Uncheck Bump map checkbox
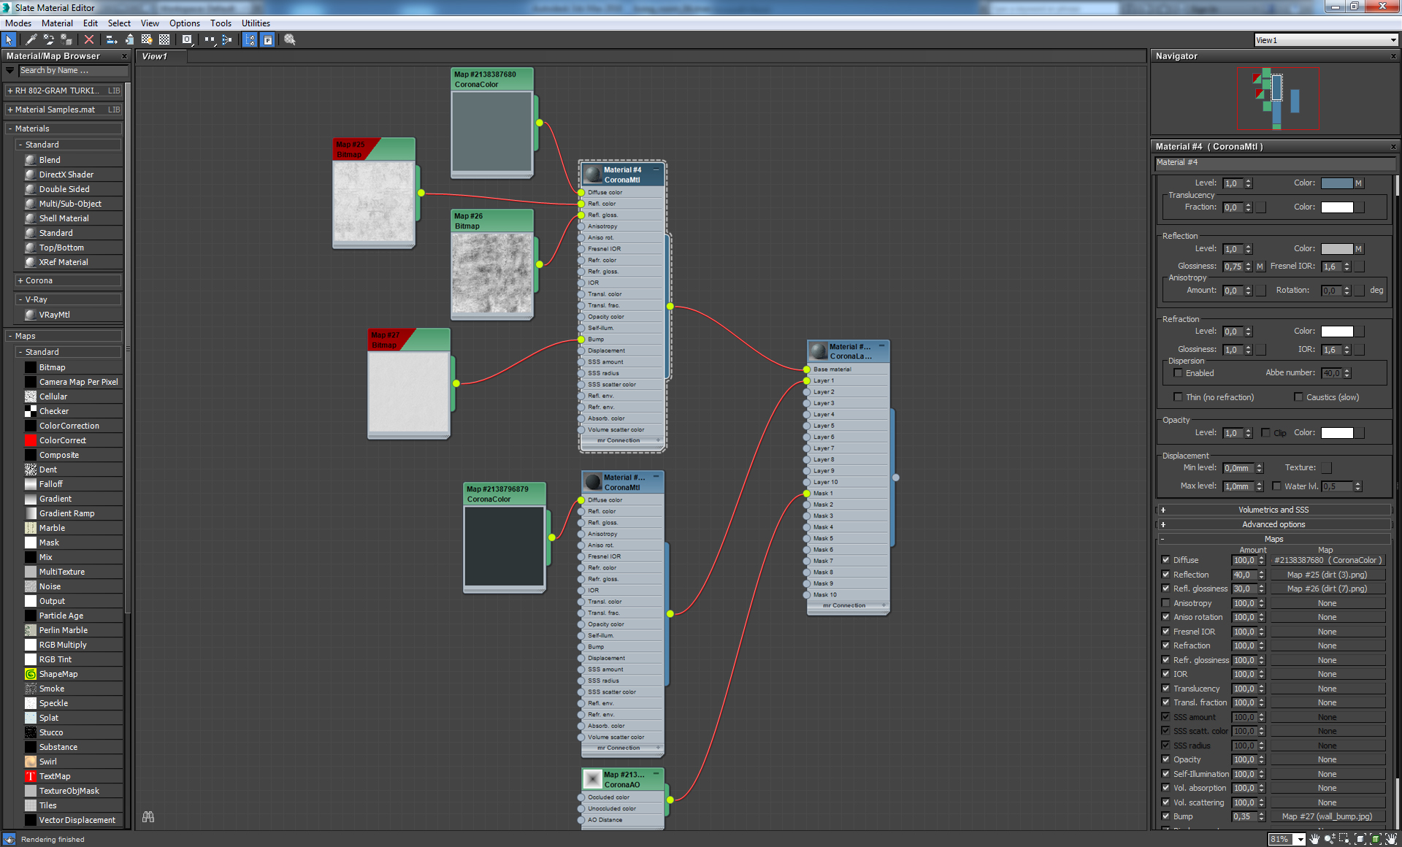 (x=1165, y=816)
